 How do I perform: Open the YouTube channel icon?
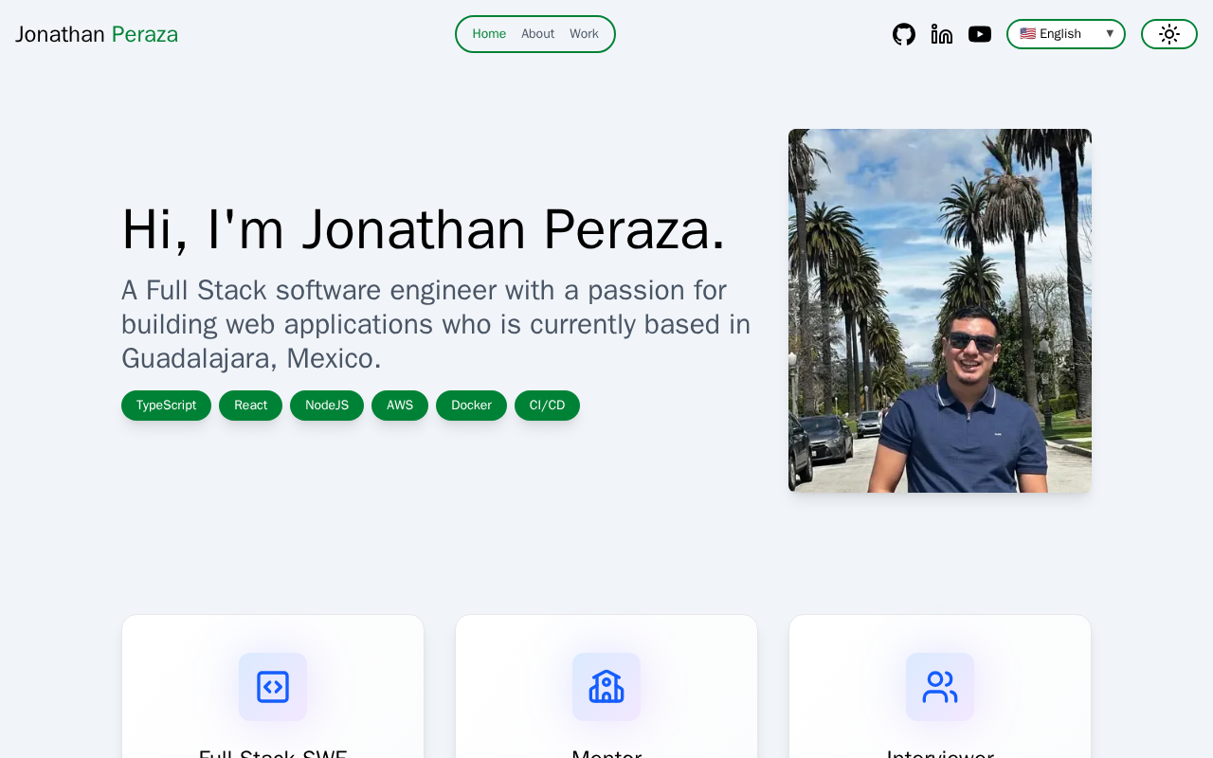(x=980, y=34)
